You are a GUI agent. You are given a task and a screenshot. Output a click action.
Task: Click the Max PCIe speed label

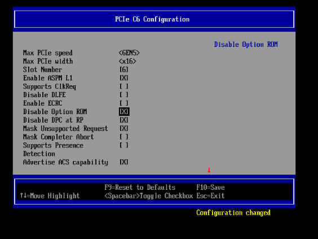[48, 53]
